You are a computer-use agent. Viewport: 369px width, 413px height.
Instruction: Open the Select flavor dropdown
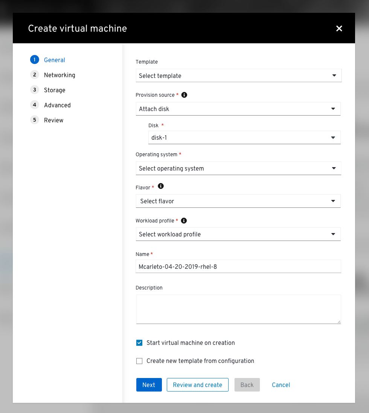pyautogui.click(x=238, y=201)
